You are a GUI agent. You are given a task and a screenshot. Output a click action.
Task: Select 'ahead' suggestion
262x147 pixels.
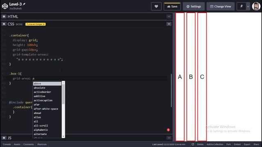[47, 113]
